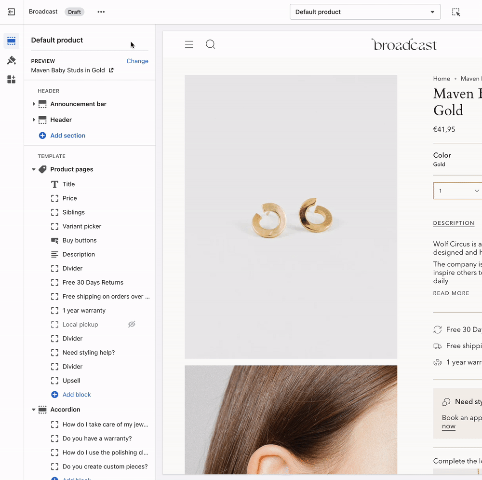Click the Change preview link
482x480 pixels.
pyautogui.click(x=137, y=61)
